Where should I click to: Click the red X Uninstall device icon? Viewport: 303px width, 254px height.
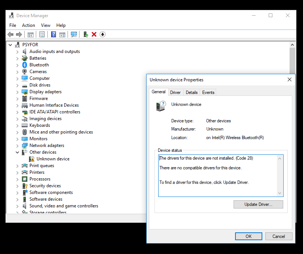[x=94, y=34]
